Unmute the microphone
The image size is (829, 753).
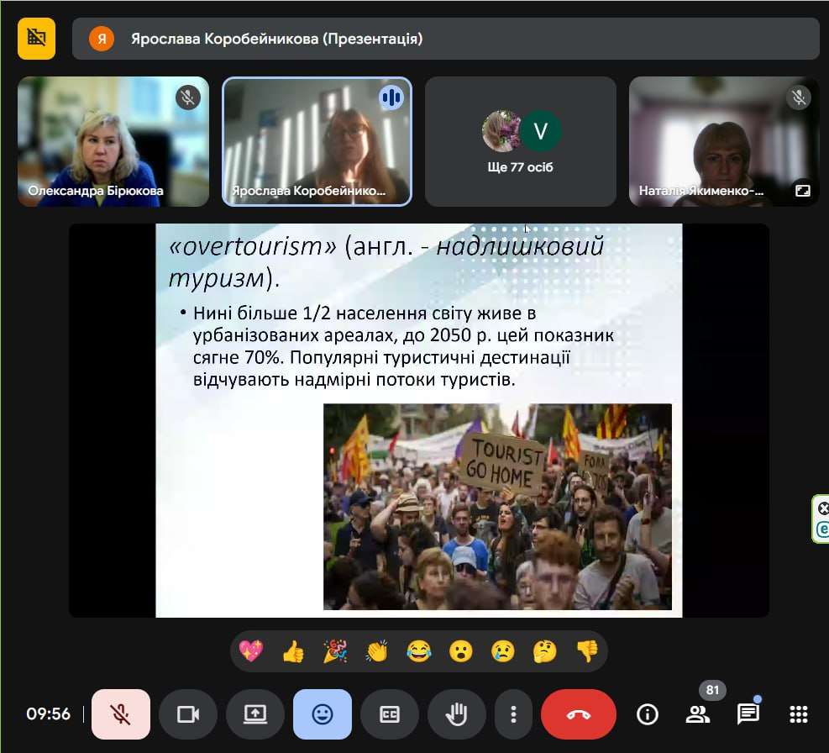point(121,714)
